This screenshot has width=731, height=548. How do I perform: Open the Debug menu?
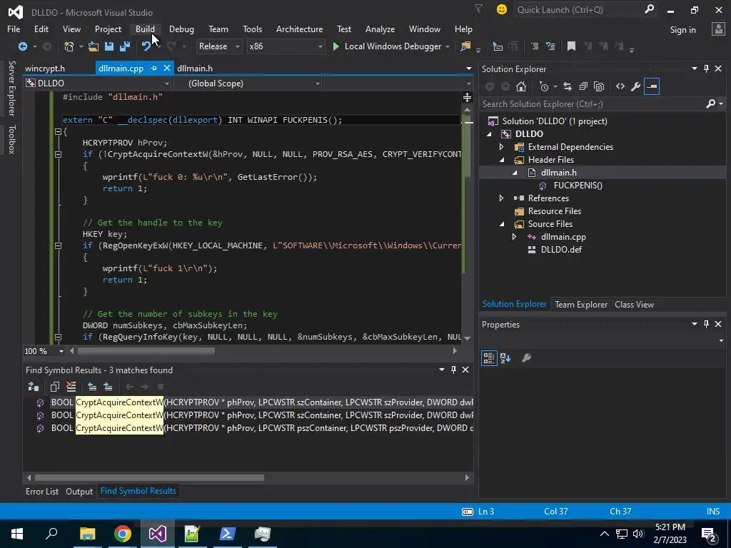pyautogui.click(x=181, y=29)
